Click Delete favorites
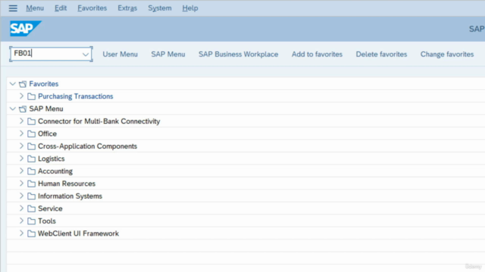The image size is (485, 272). click(x=381, y=54)
